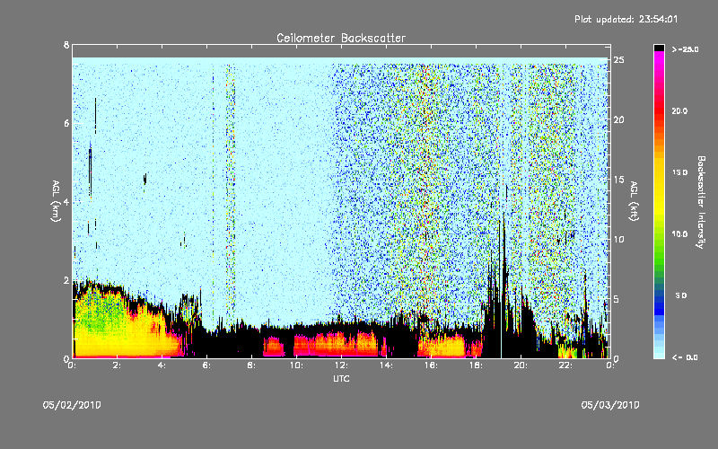718x449 pixels.
Task: Click the '2:' hour tick on the UTC axis
Action: coord(118,365)
